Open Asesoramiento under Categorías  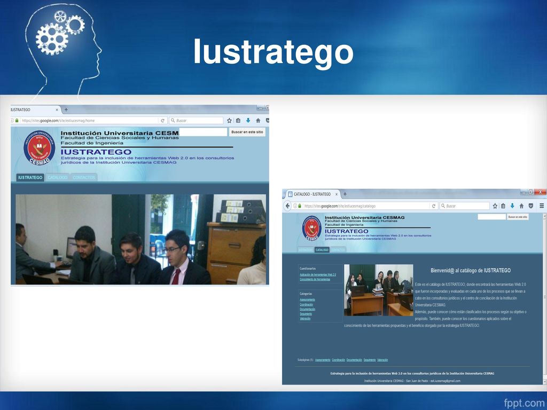(307, 300)
